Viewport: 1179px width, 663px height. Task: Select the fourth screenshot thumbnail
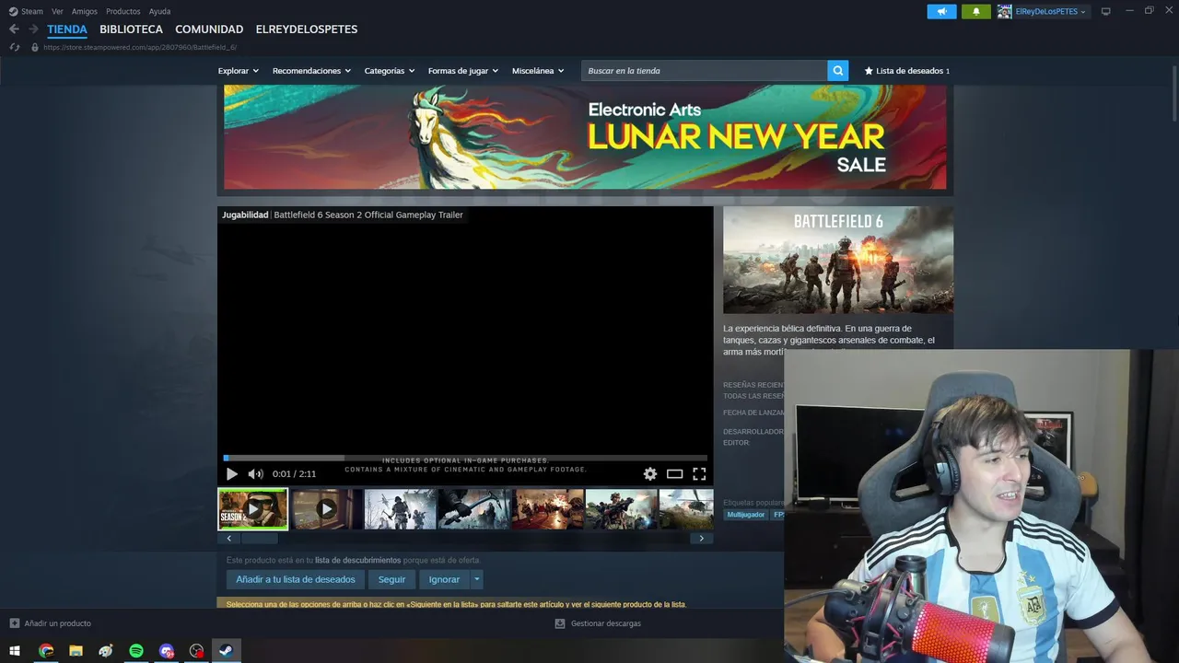point(473,509)
